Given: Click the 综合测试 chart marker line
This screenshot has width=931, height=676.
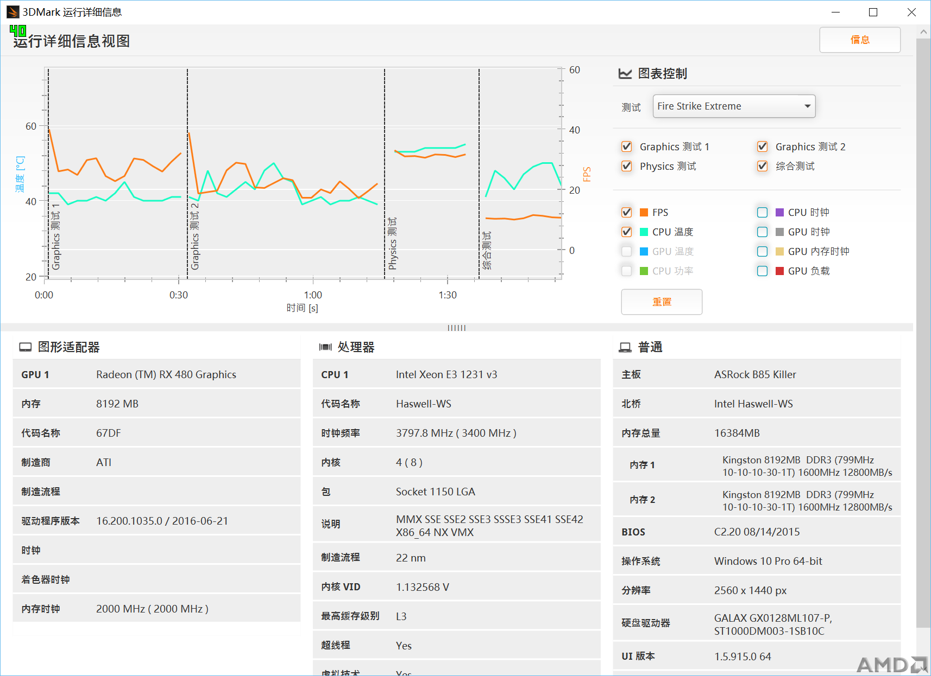Looking at the screenshot, I should point(479,174).
